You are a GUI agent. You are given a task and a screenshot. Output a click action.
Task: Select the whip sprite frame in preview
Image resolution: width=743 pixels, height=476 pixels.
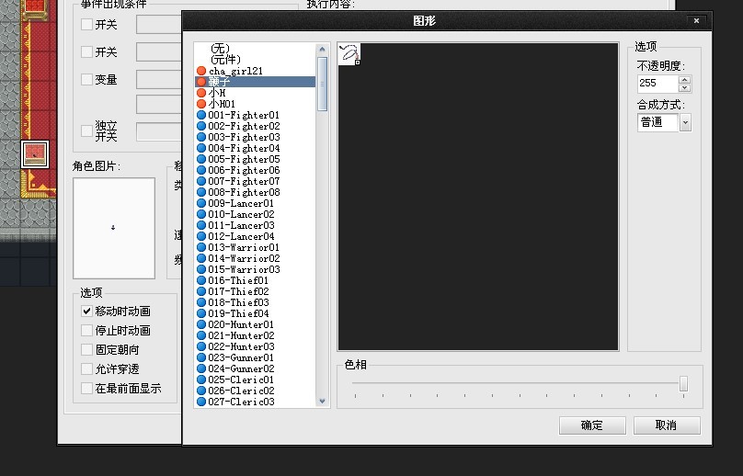point(349,54)
